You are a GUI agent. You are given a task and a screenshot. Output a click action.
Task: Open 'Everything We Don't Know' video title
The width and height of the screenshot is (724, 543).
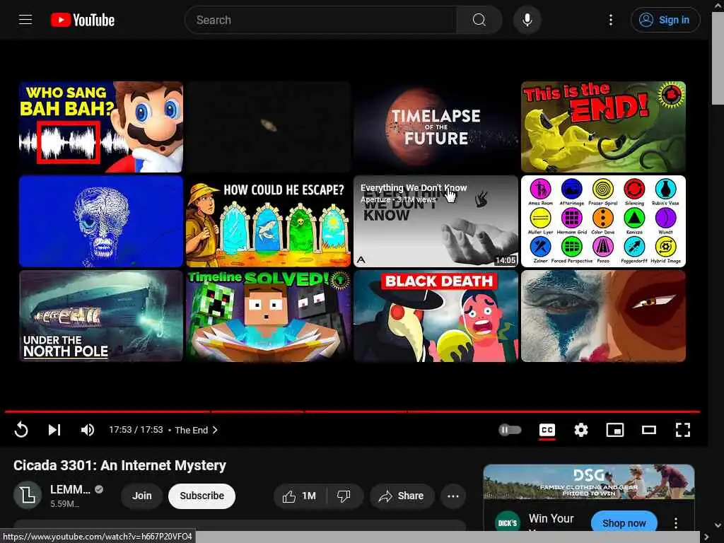(414, 188)
